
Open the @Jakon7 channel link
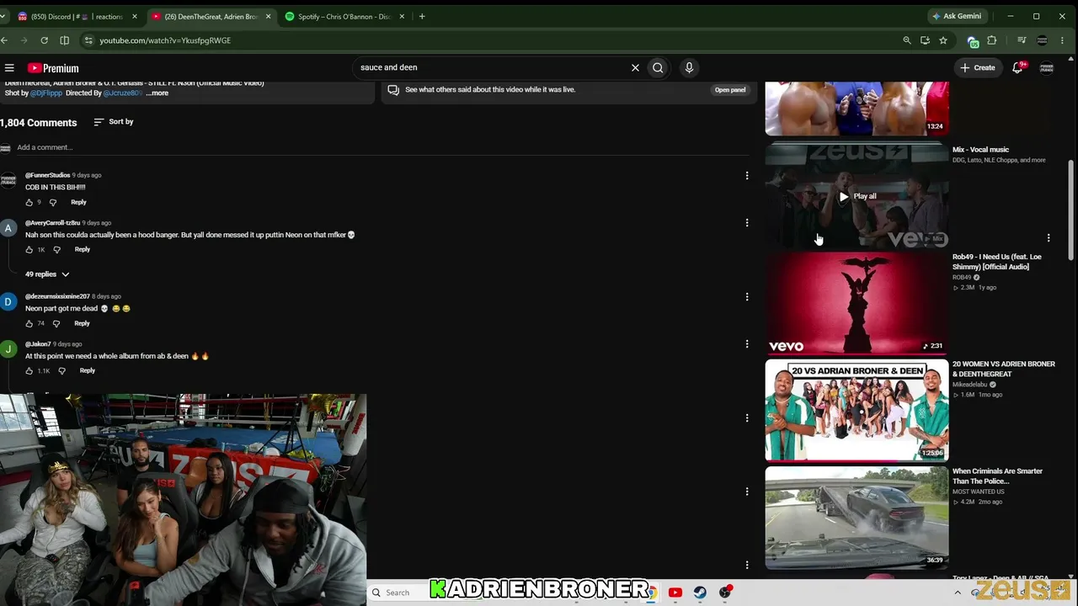[38, 344]
